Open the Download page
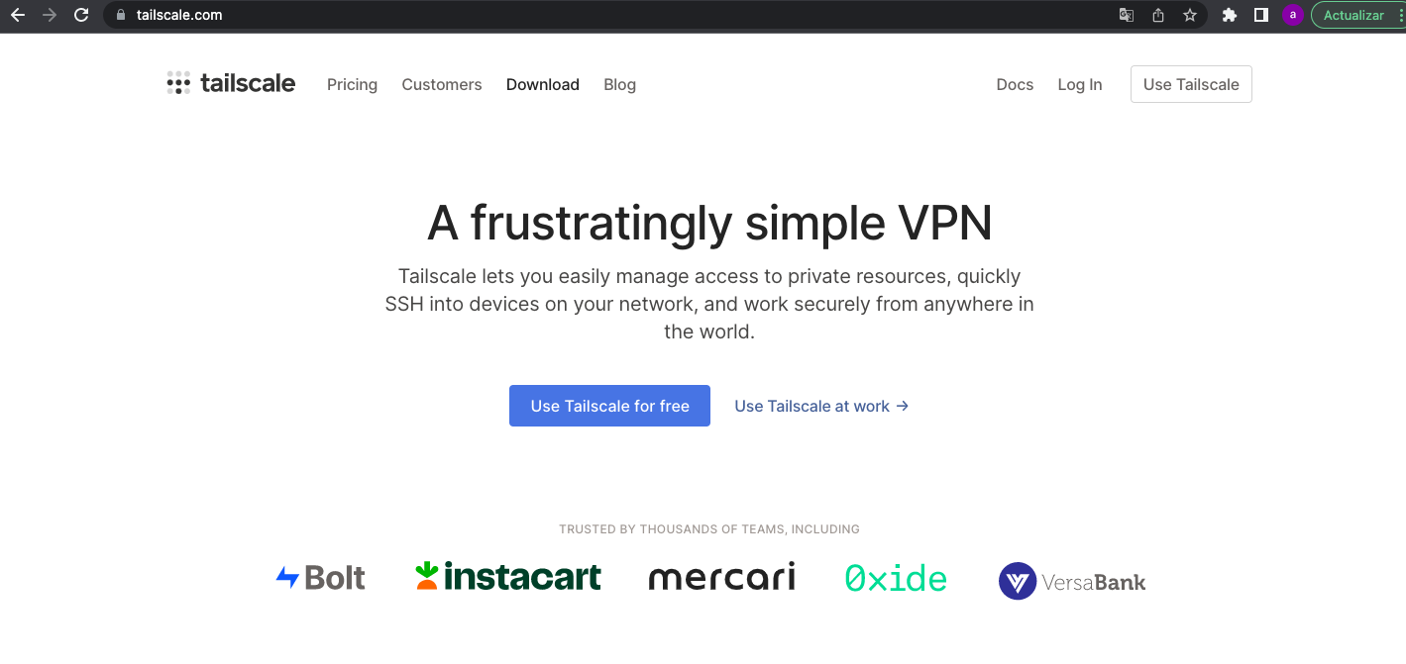 (543, 85)
